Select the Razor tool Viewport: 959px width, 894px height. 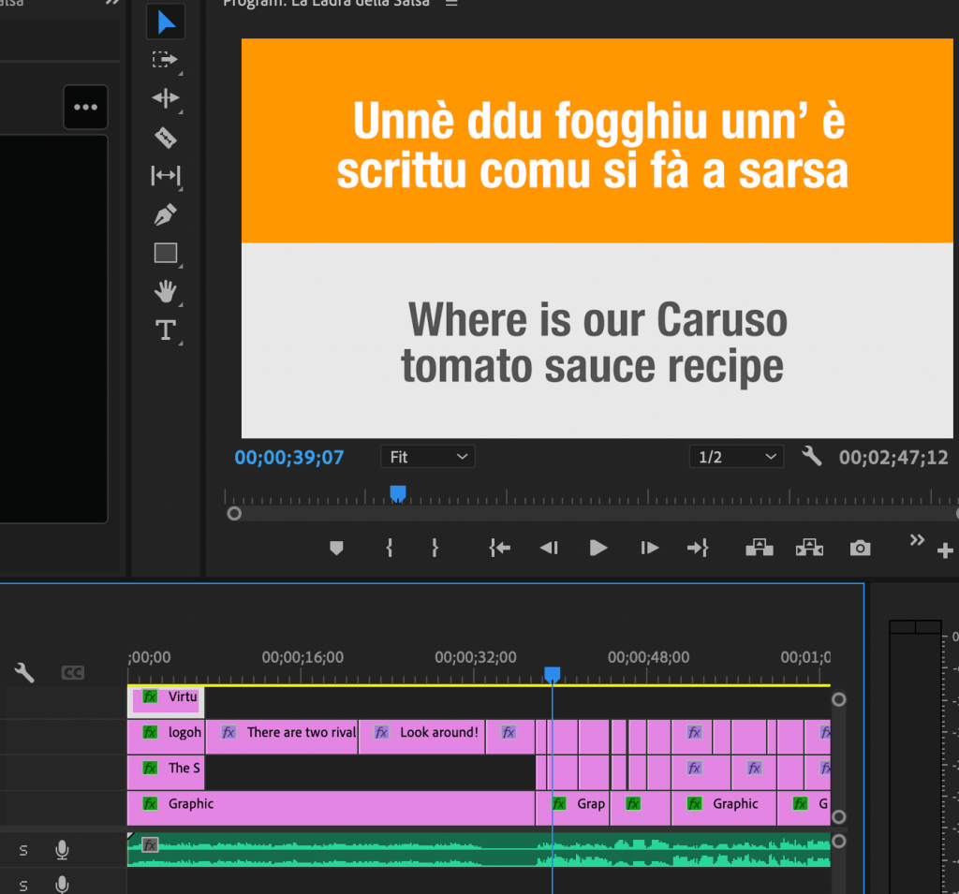coord(165,138)
